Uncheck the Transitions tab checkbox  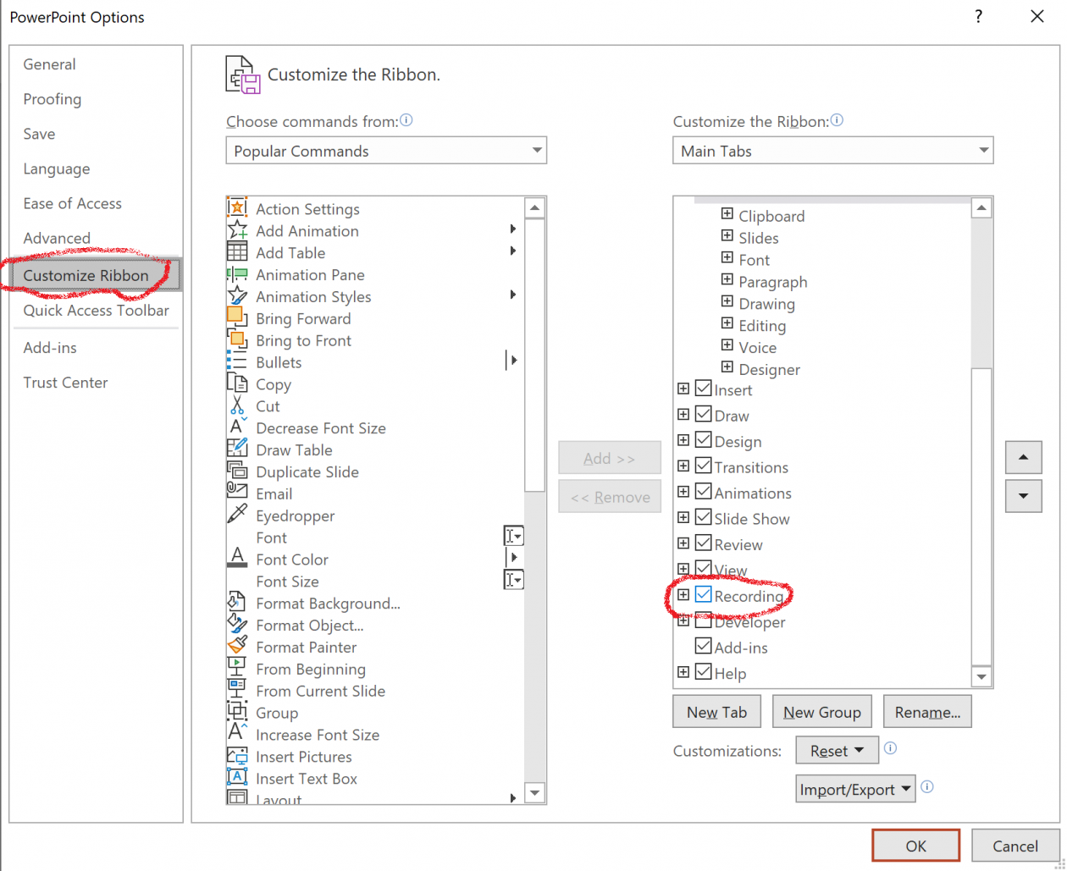(703, 466)
